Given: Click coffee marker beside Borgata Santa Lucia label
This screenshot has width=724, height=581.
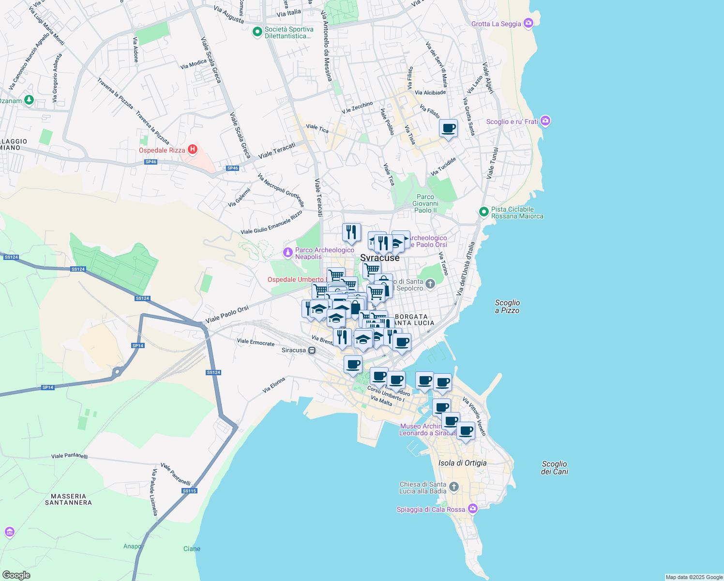Looking at the screenshot, I should point(402,343).
